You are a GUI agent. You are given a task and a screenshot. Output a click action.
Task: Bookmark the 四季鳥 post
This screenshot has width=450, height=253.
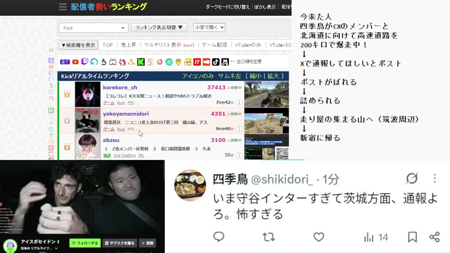[412, 237]
